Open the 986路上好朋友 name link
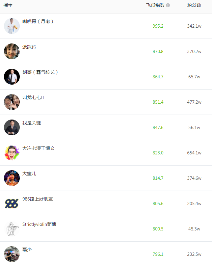Viewport: 212px width, 267px height. tap(38, 199)
